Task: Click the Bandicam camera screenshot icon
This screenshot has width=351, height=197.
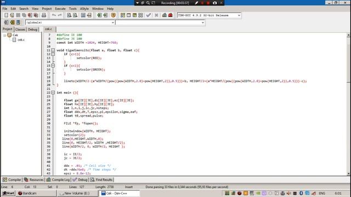Action: [x=215, y=3]
